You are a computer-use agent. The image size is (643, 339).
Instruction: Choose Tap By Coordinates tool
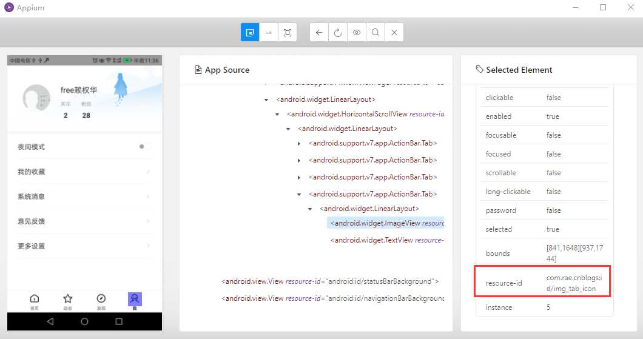[x=288, y=32]
